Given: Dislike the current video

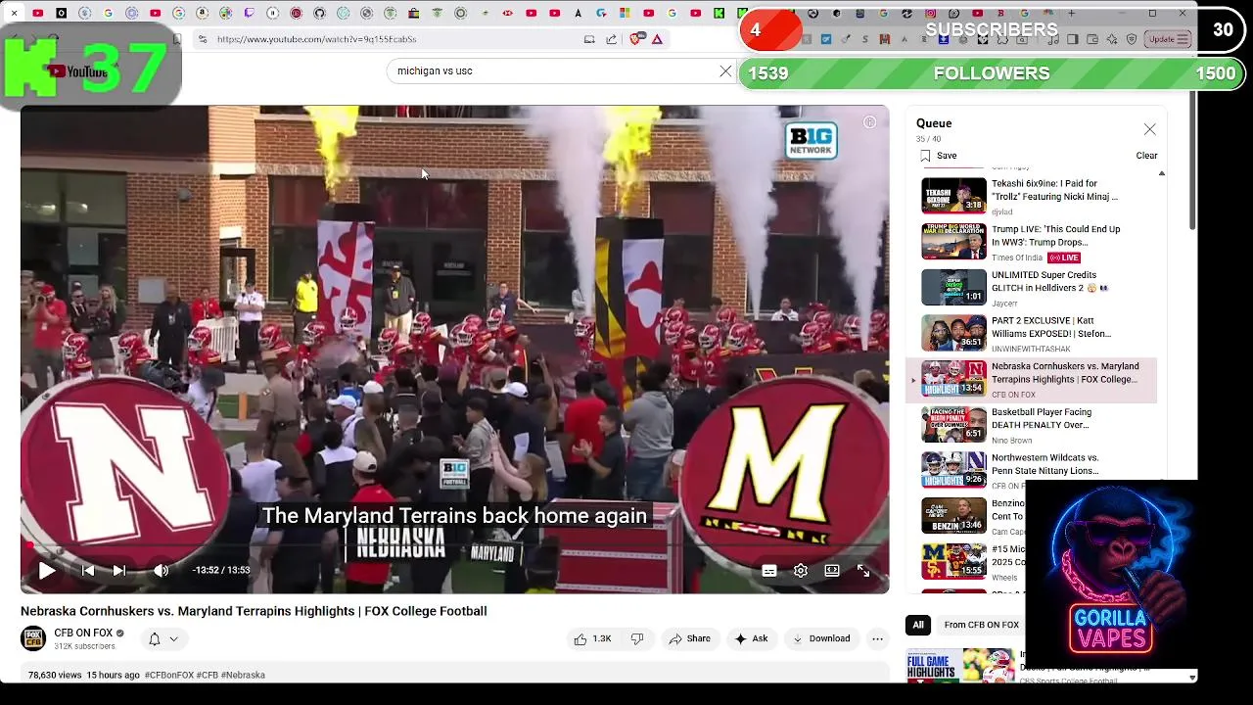Looking at the screenshot, I should tap(637, 638).
